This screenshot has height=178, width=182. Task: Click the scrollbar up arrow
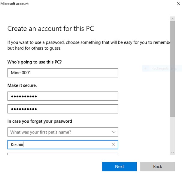(x=172, y=19)
